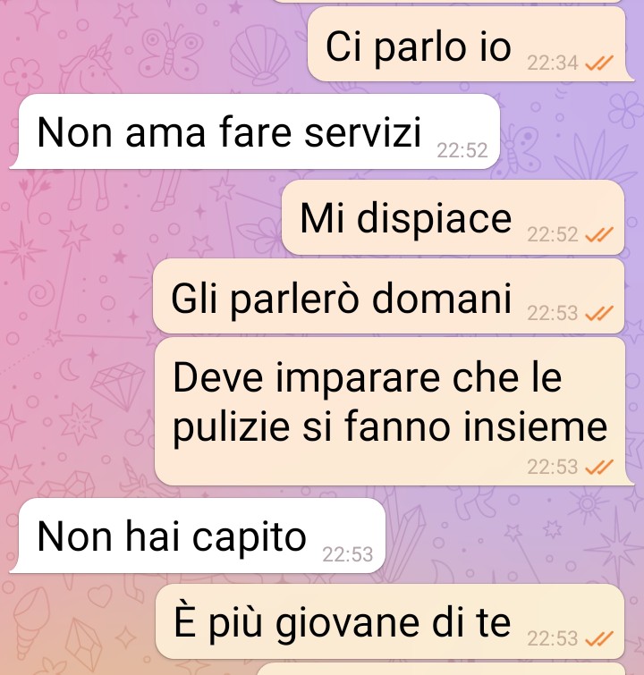Screen dimensions: 644x675
Task: Select the "Non hai capito" message
Action: [x=198, y=536]
